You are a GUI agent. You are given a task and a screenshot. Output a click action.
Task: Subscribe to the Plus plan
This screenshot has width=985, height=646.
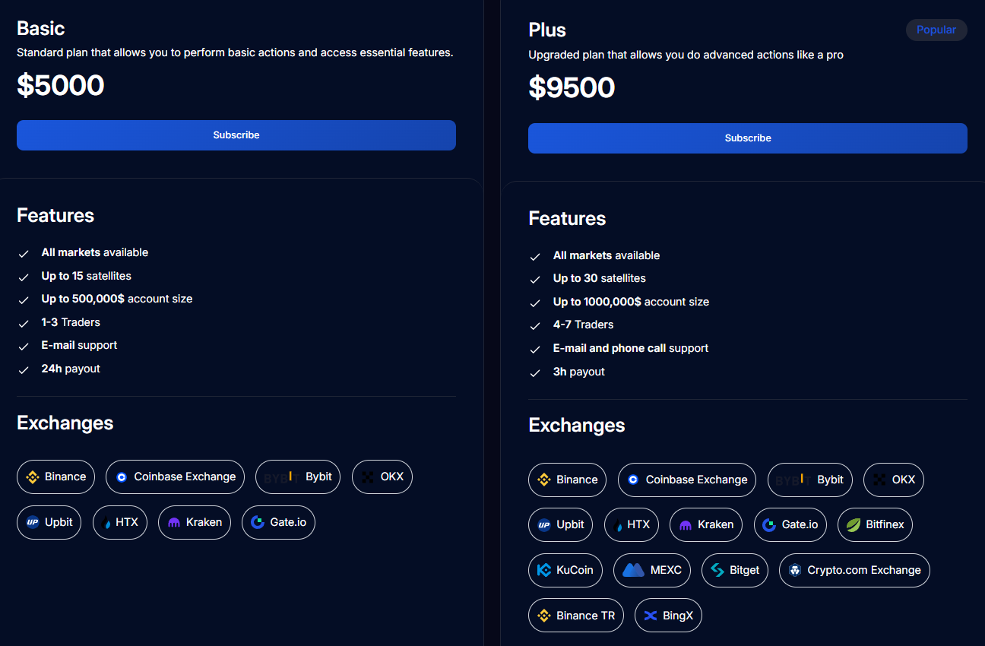(x=748, y=138)
